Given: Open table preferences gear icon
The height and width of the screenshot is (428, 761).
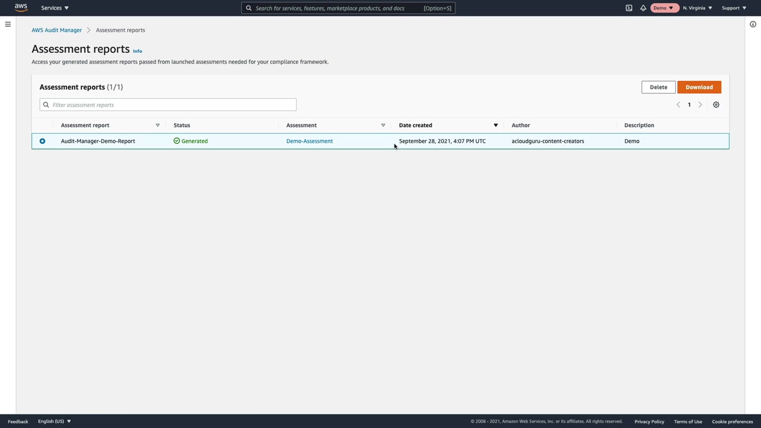Looking at the screenshot, I should pyautogui.click(x=716, y=105).
